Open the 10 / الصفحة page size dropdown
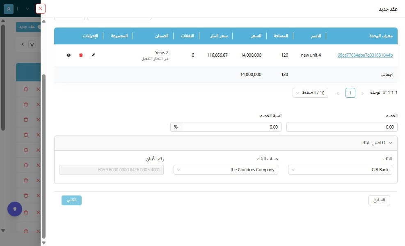Viewport: 405px width, 246px height. tap(310, 93)
